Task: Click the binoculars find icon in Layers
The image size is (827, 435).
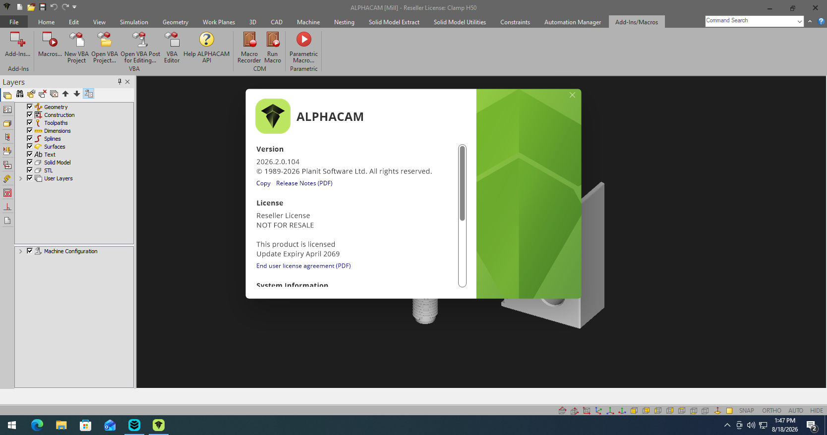Action: [x=20, y=94]
